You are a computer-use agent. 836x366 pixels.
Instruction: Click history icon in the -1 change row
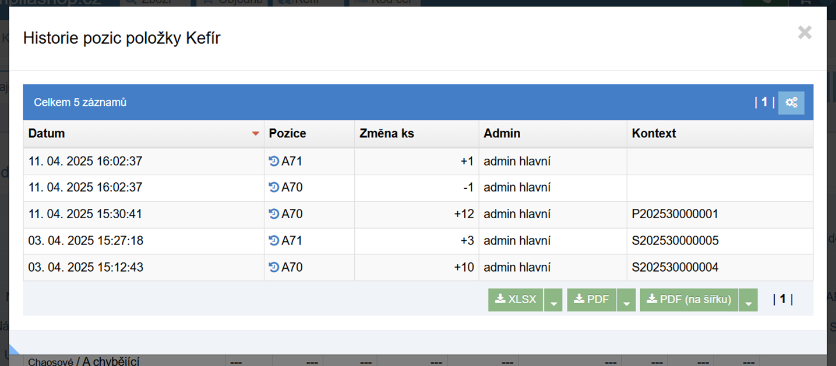274,187
